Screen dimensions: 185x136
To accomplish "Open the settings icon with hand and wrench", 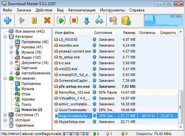I will point(113,21).
